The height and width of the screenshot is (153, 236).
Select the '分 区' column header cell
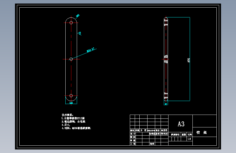pyautogui.click(x=143, y=130)
